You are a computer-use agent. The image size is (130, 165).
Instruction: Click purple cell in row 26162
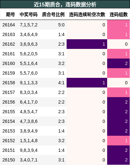(x=87, y=44)
